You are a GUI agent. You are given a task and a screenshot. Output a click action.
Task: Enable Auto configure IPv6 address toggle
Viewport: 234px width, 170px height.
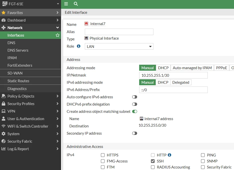pyautogui.click(x=135, y=97)
